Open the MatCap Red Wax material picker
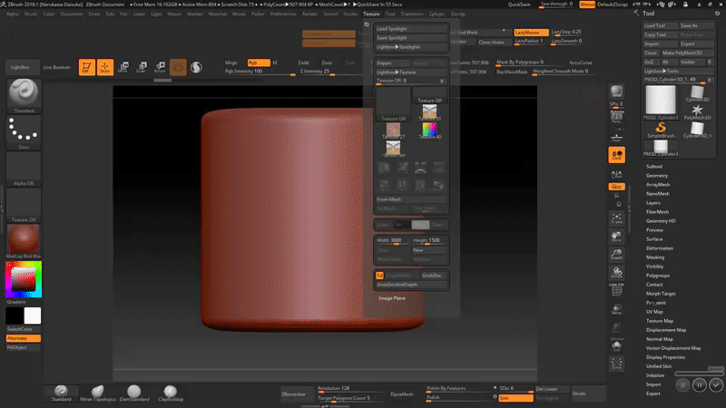 point(24,241)
